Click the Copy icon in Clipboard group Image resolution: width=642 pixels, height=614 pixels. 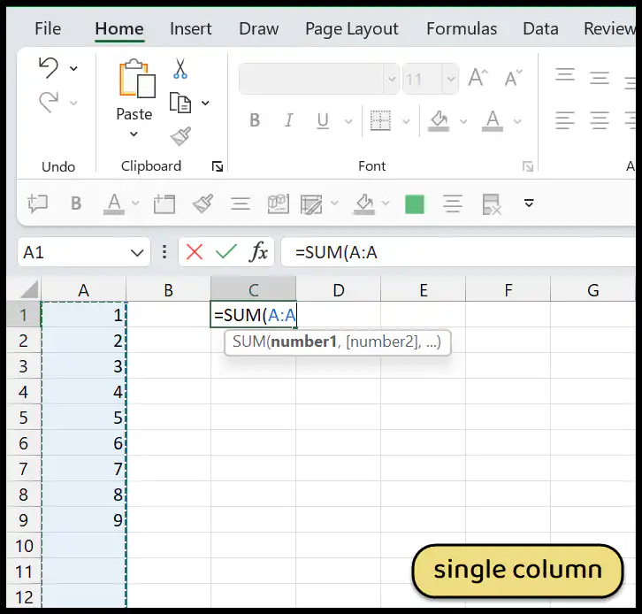click(x=180, y=103)
